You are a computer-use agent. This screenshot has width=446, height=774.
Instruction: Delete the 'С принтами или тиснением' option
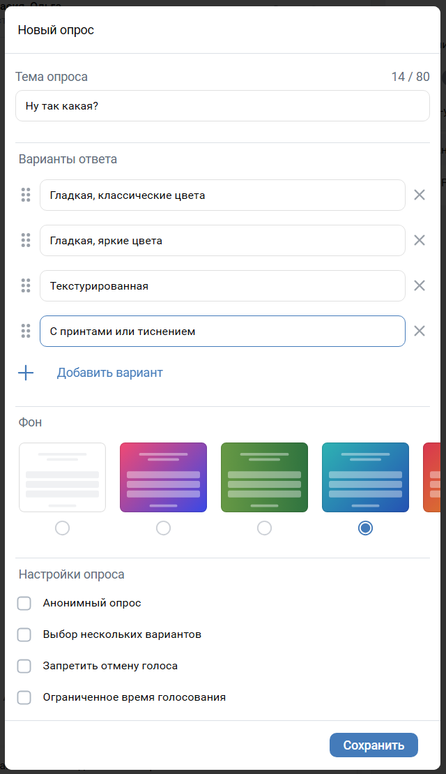click(420, 331)
